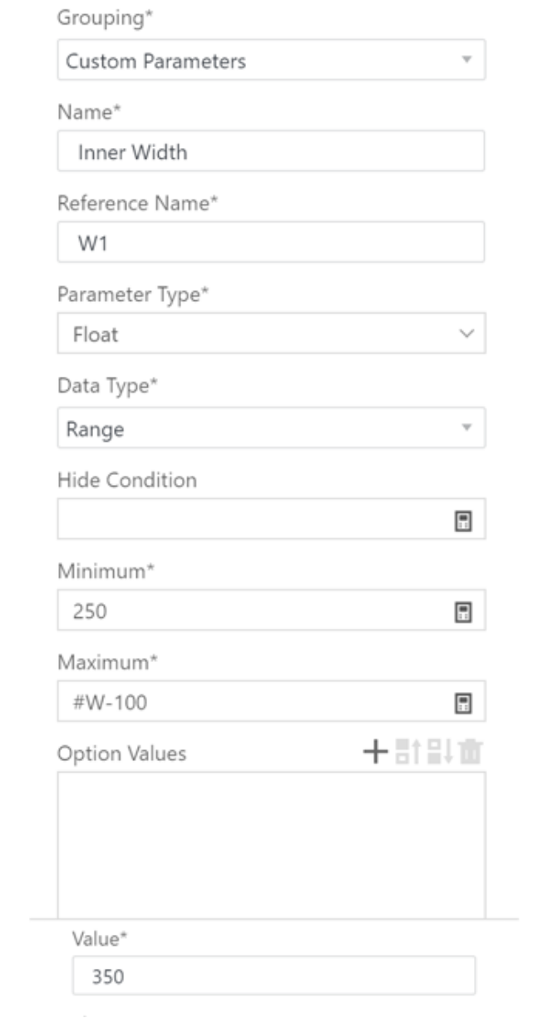Screen dimensions: 557x1018
Task: Click the move option value up icon
Action: tap(406, 753)
